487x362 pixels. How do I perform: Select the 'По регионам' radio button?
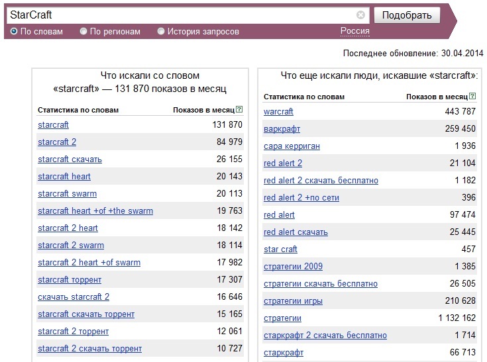83,31
